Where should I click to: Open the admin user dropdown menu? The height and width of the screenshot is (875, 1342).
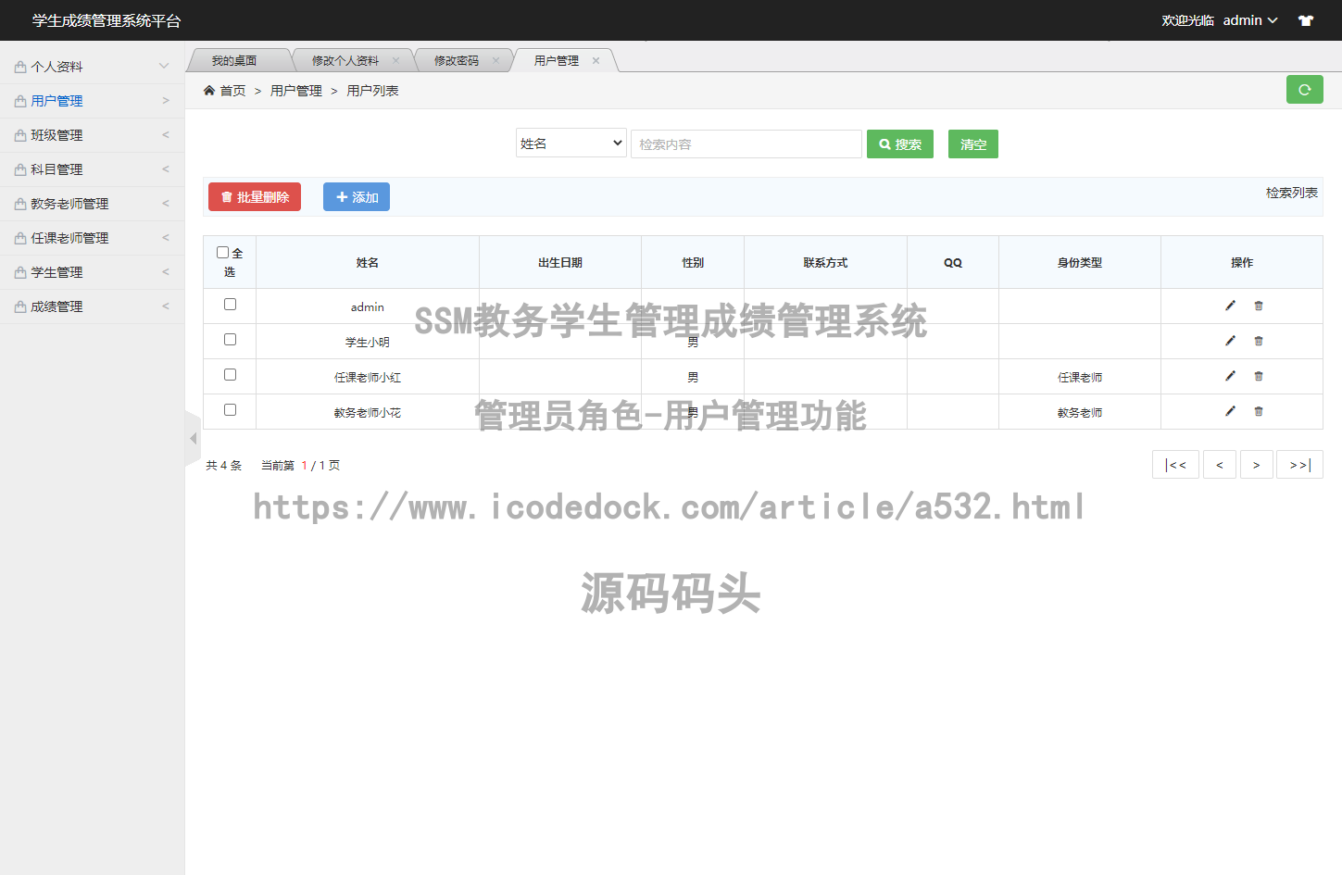(x=1249, y=20)
